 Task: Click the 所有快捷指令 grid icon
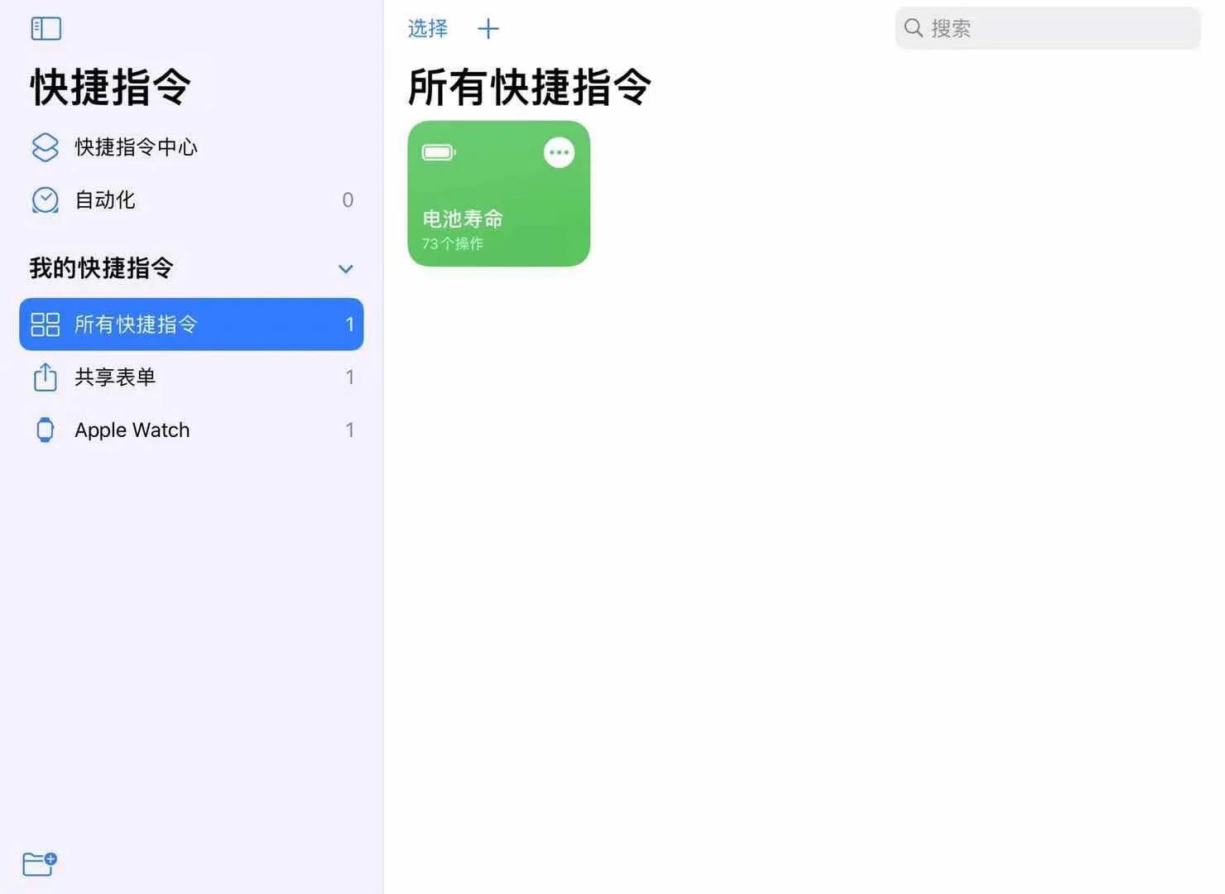(x=46, y=324)
